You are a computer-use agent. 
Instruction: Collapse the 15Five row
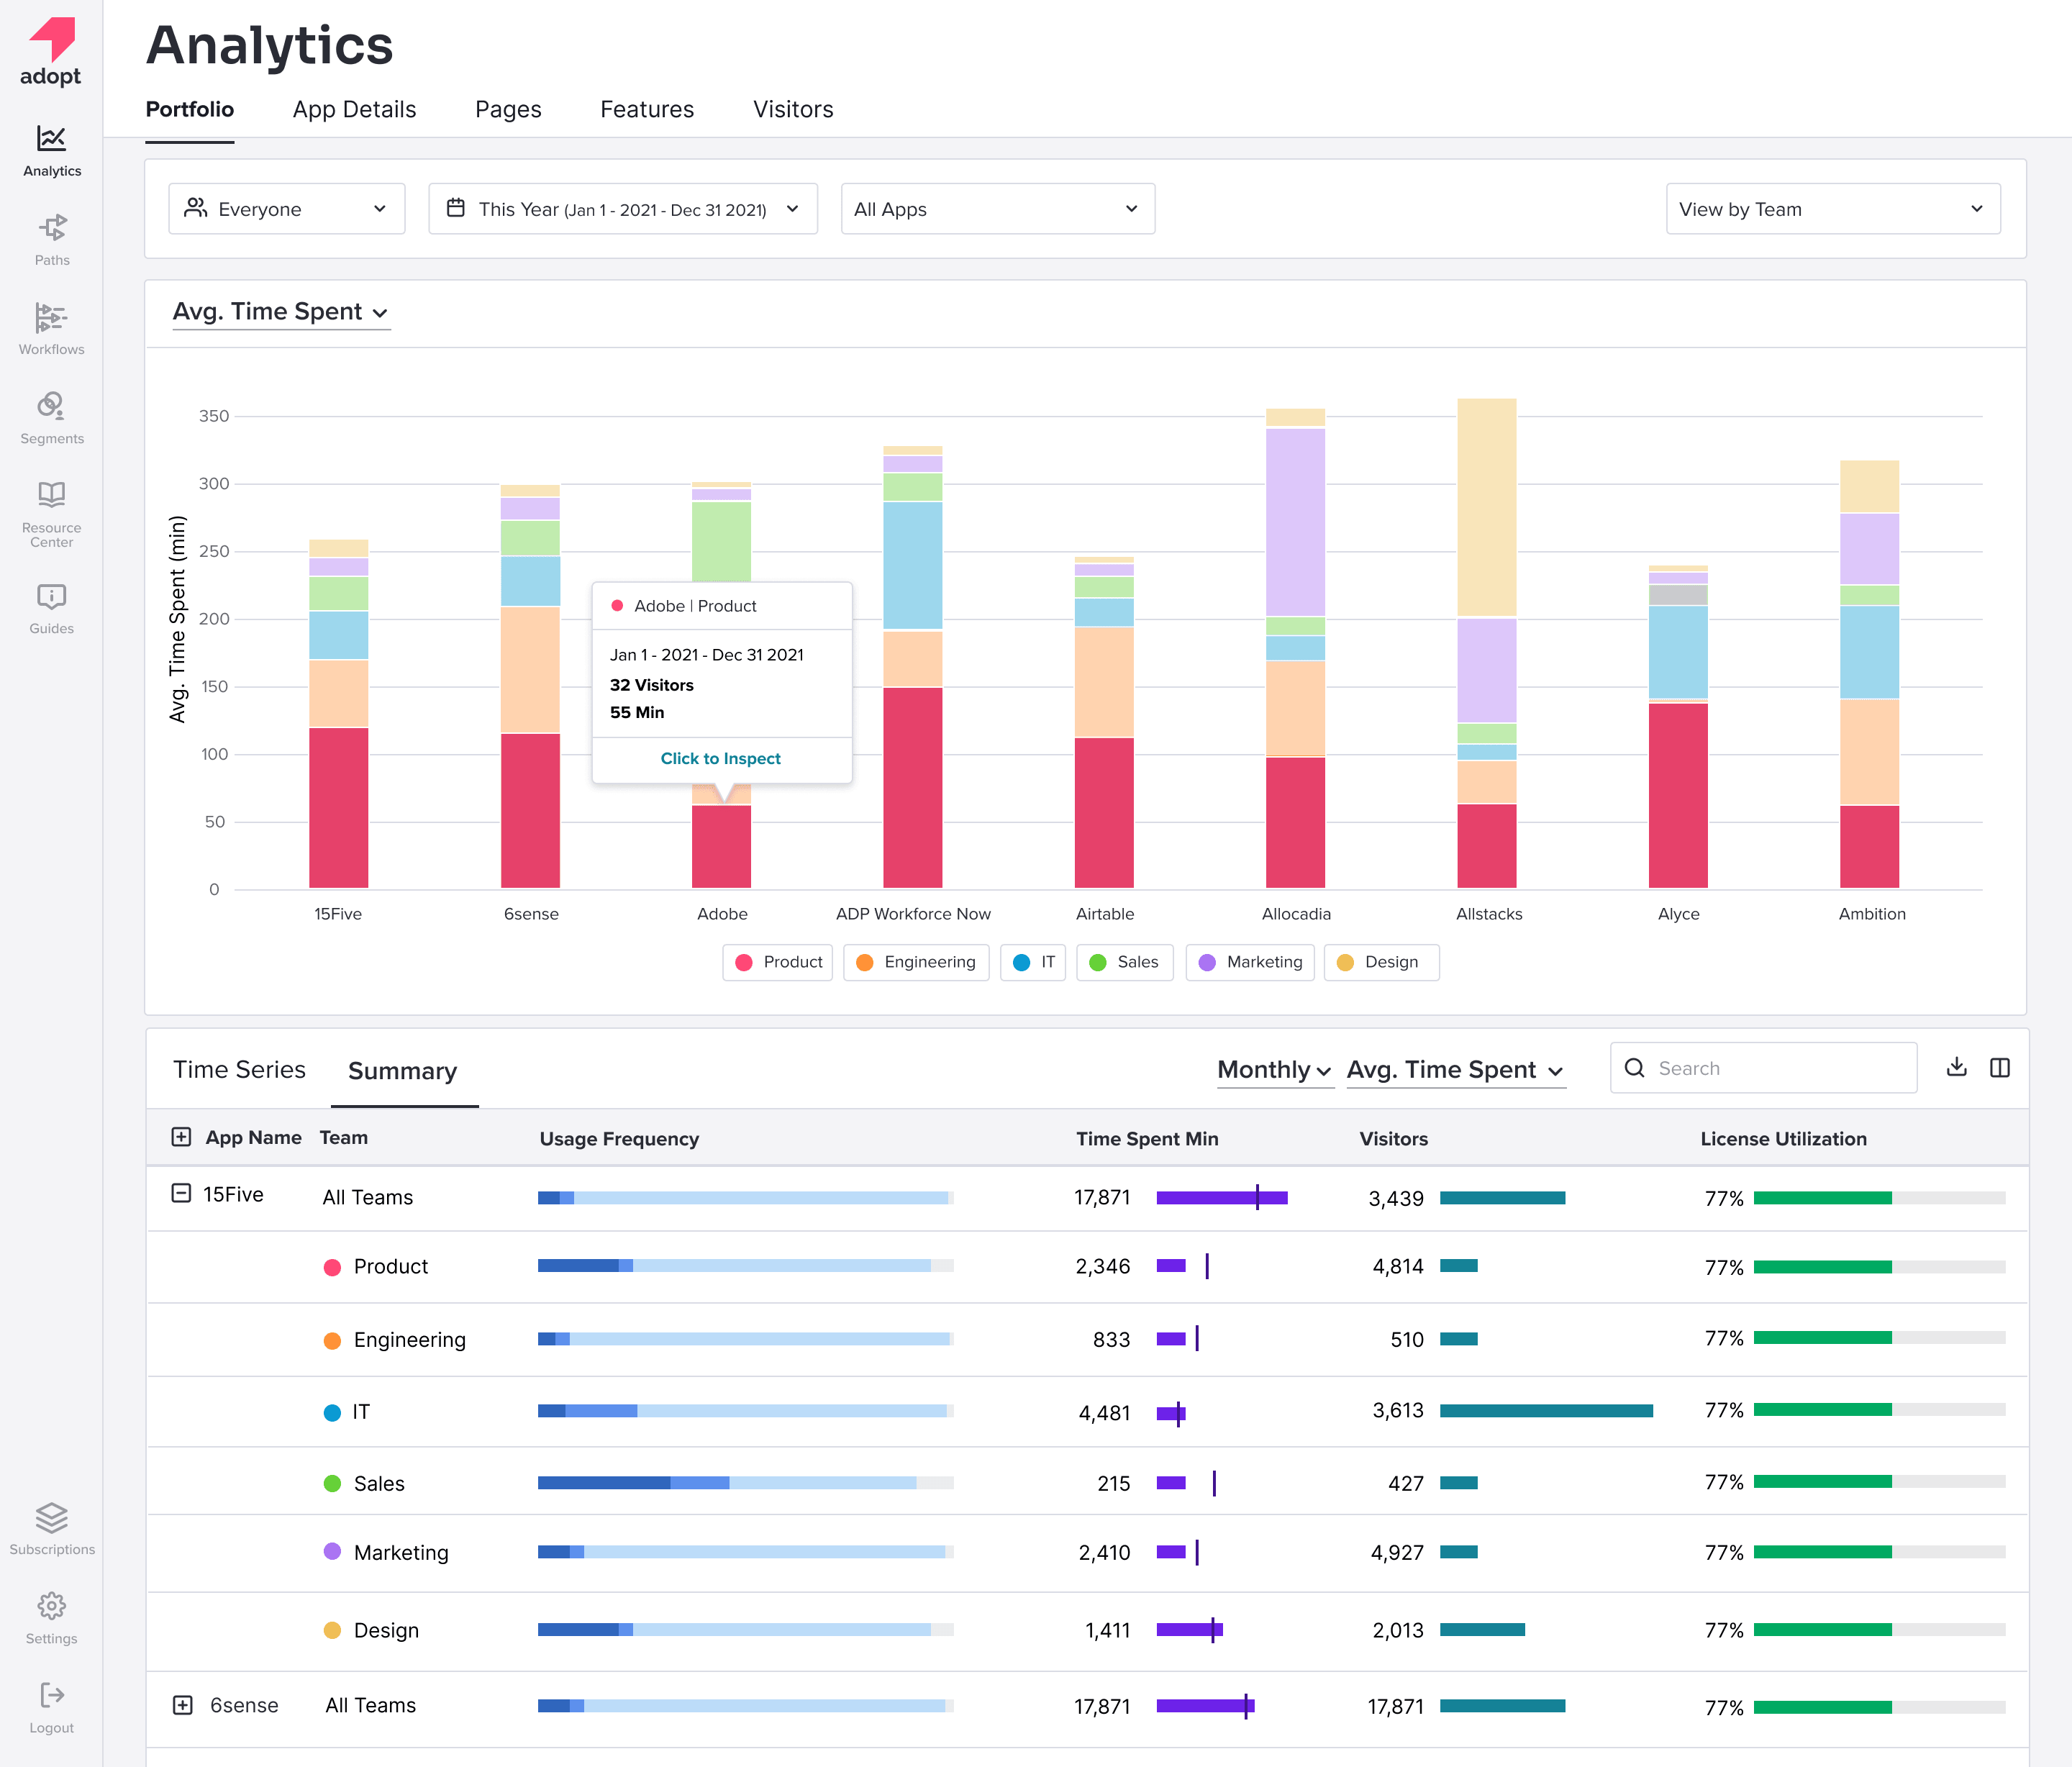point(181,1193)
